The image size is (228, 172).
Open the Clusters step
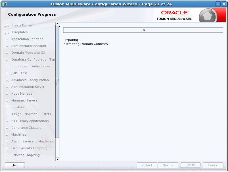coord(18,107)
